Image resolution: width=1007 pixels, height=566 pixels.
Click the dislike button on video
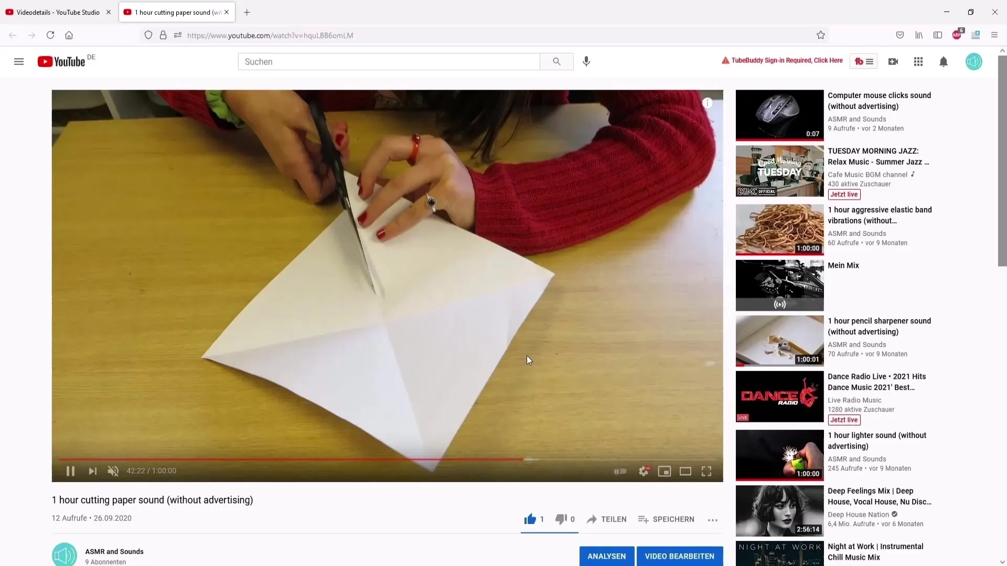coord(560,519)
